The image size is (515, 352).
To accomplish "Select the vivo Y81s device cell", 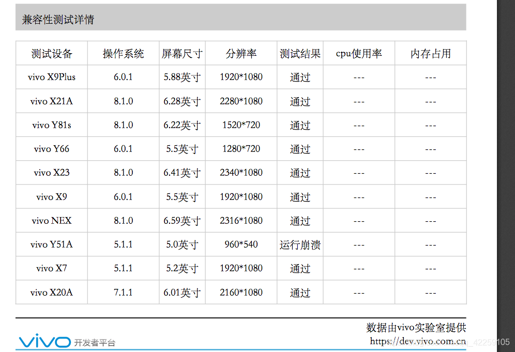I will click(52, 125).
